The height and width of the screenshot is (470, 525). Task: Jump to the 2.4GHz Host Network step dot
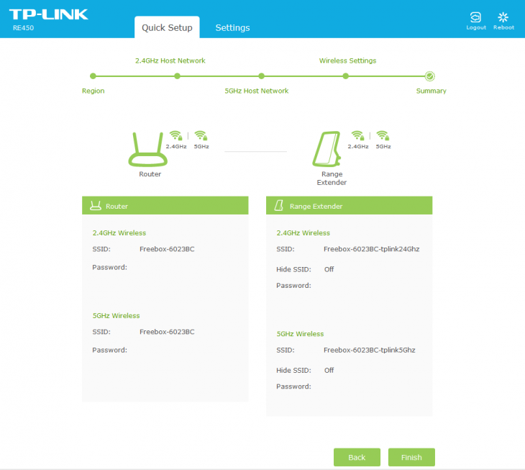177,76
